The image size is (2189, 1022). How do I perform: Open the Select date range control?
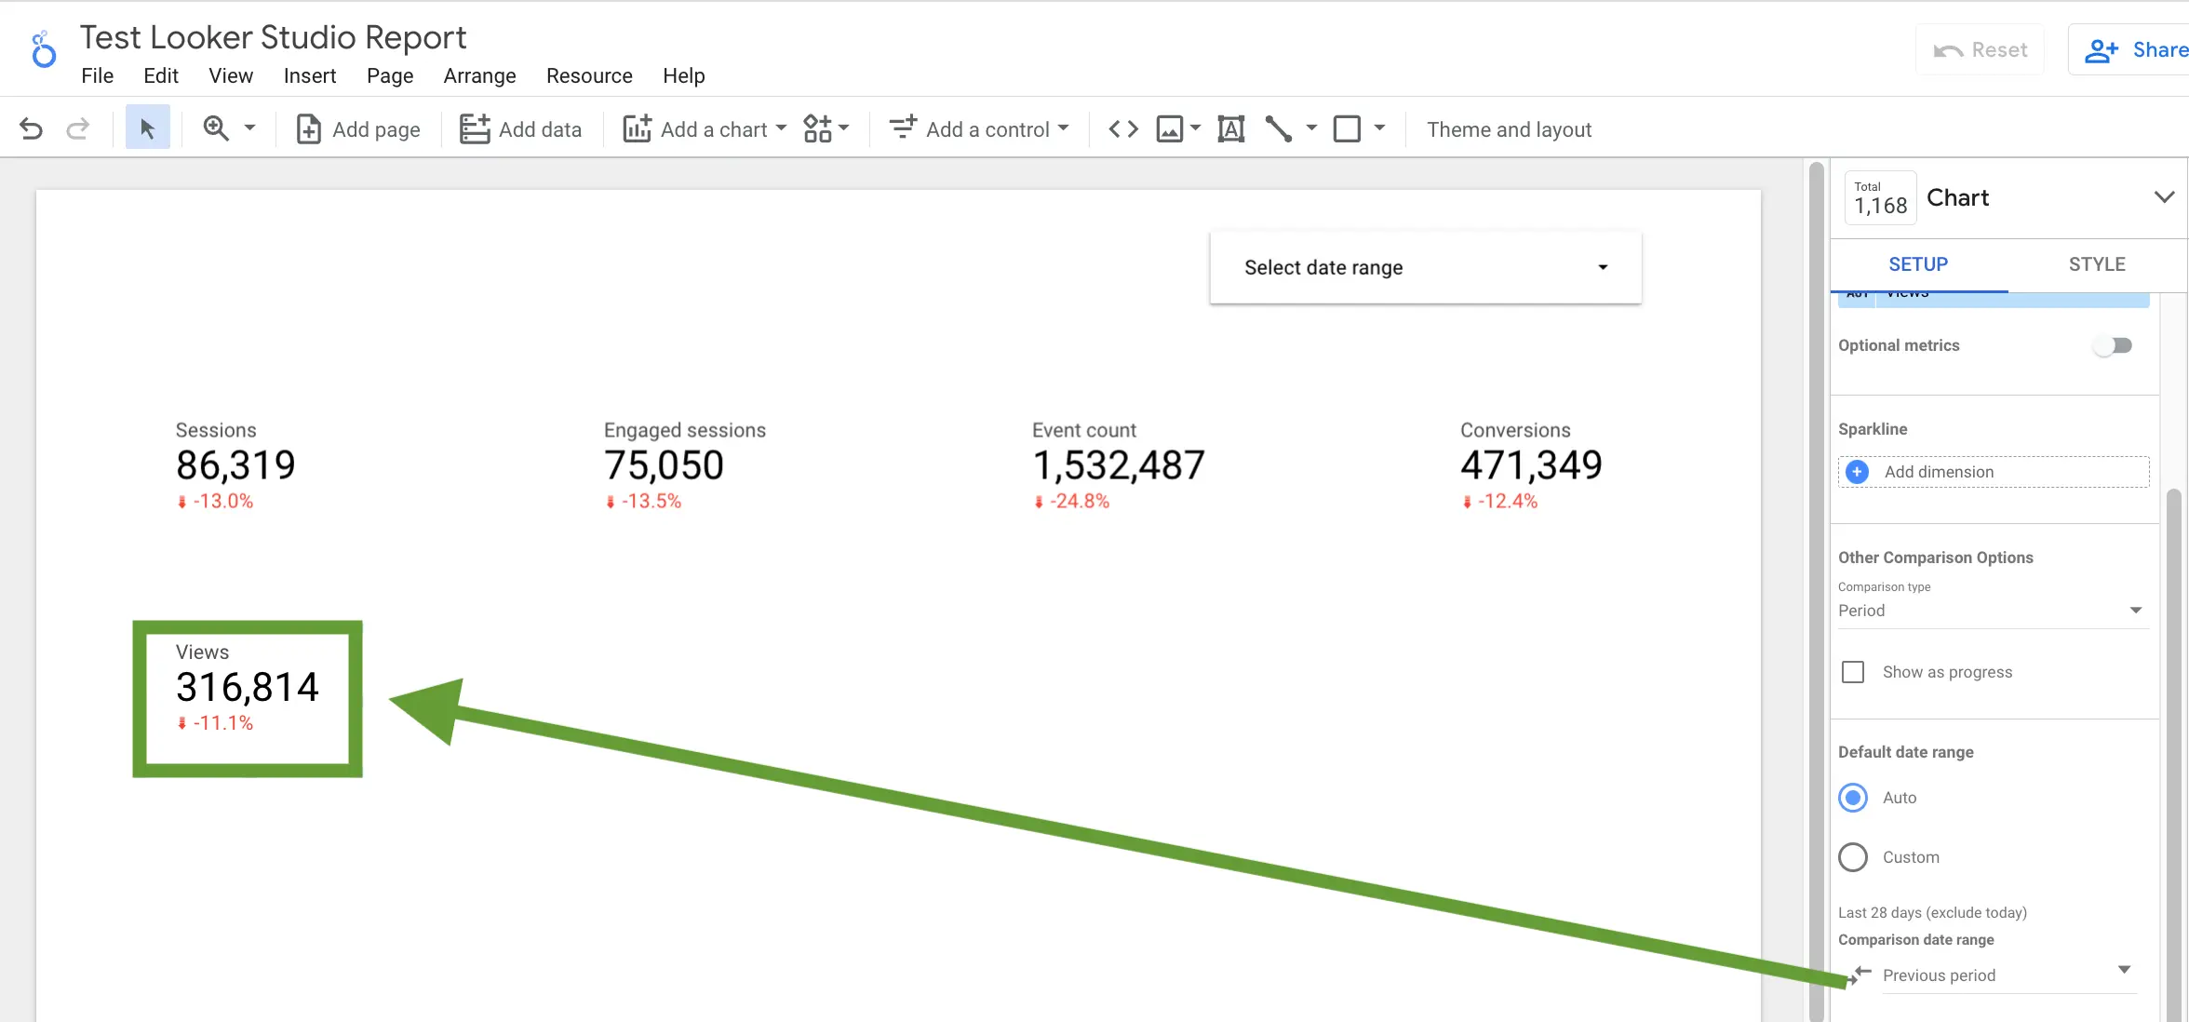click(x=1425, y=267)
